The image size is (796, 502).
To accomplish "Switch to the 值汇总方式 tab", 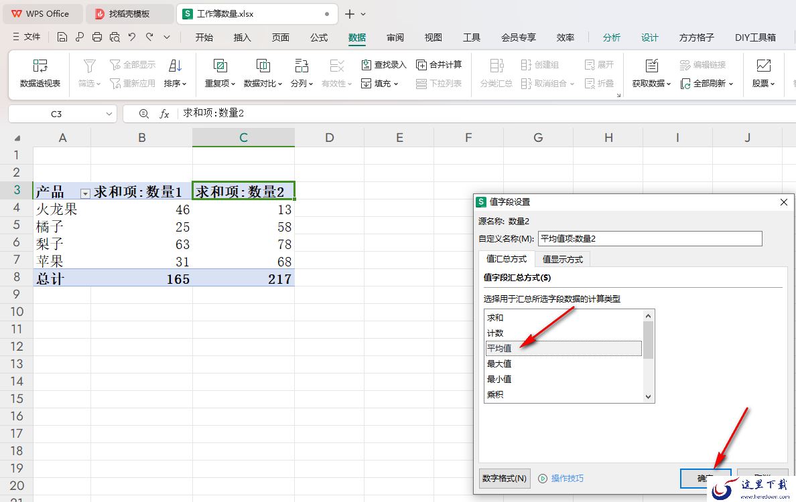I will (506, 258).
